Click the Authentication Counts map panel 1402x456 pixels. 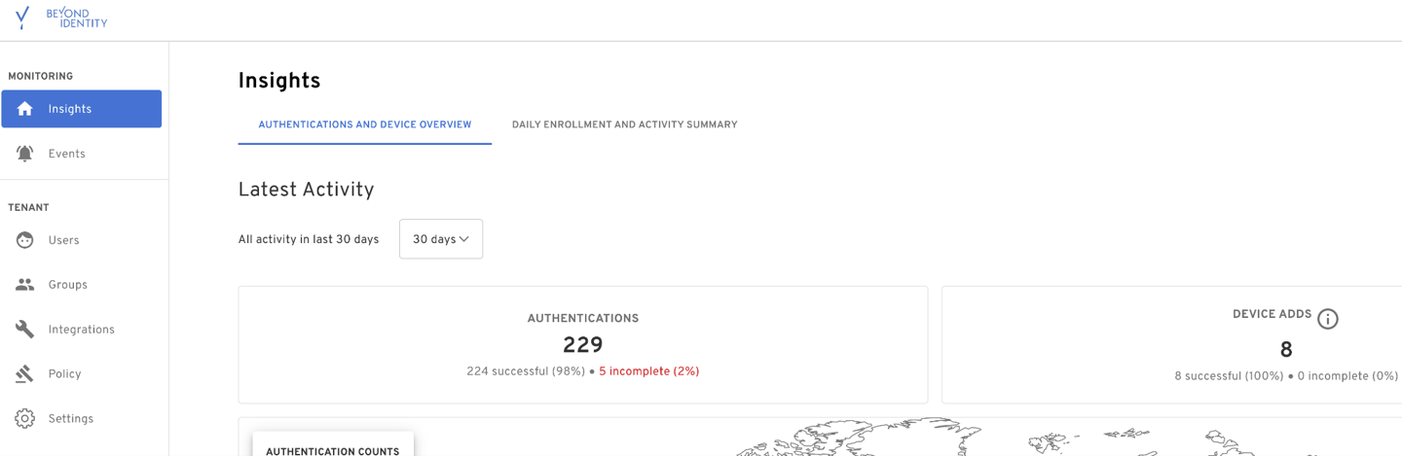point(333,447)
